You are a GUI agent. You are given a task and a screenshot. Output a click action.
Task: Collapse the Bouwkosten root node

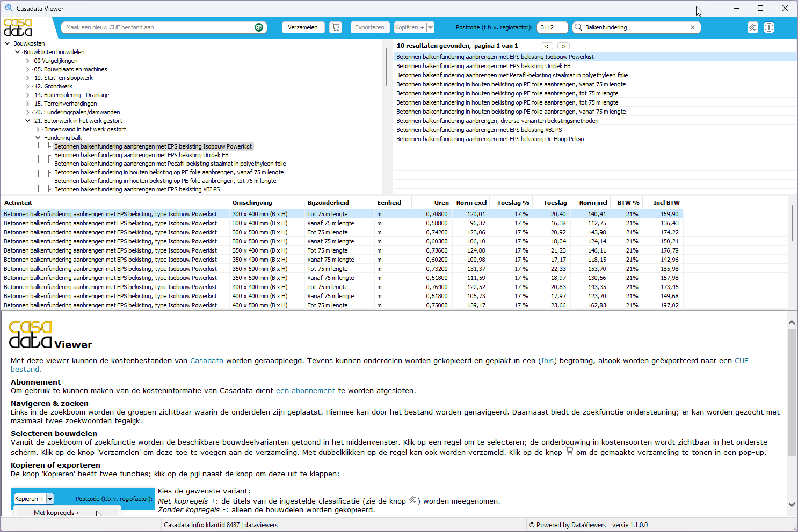pos(7,43)
